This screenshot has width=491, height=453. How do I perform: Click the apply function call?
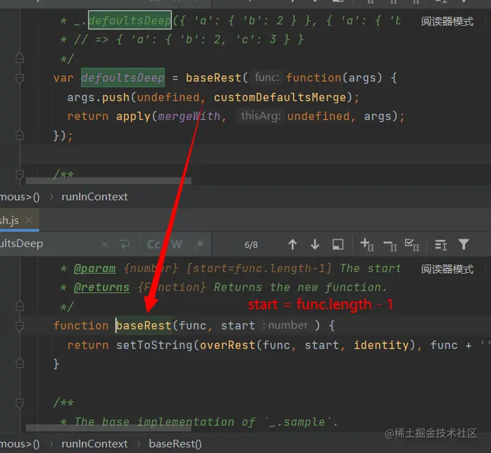click(x=133, y=117)
